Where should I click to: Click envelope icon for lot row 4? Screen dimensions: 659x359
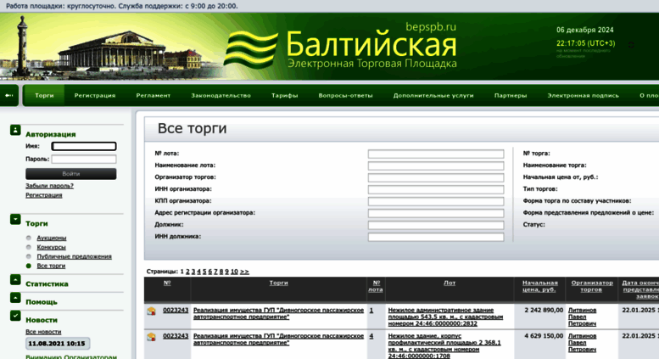click(151, 337)
